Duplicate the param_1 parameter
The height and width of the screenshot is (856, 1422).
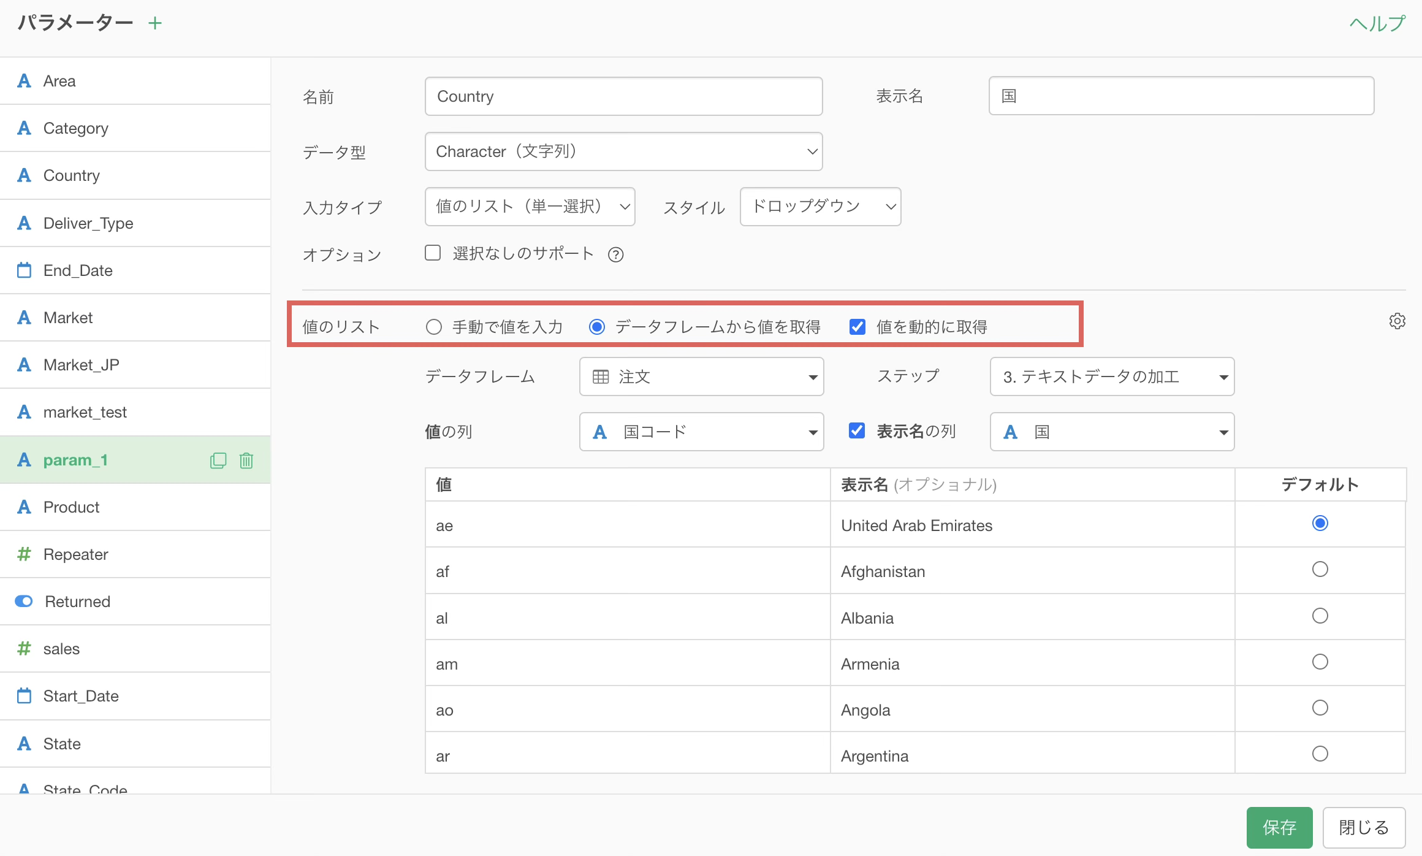point(218,460)
